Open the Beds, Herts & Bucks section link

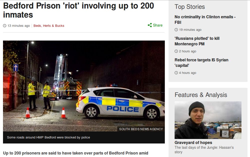pyautogui.click(x=49, y=26)
